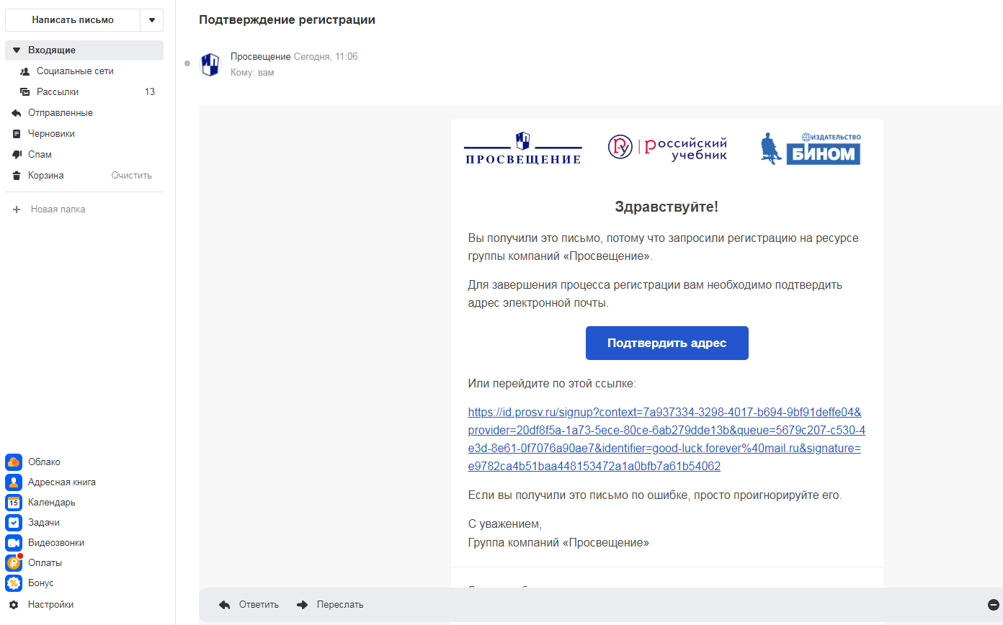This screenshot has width=1003, height=625.
Task: Open the Оплаты payments icon
Action: 14,563
